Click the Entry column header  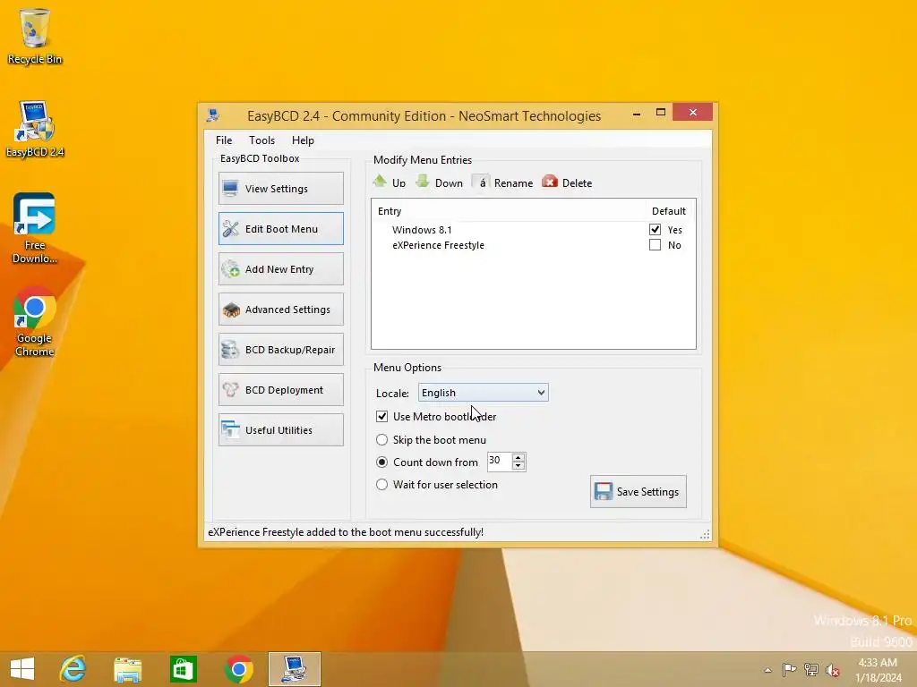(x=390, y=211)
